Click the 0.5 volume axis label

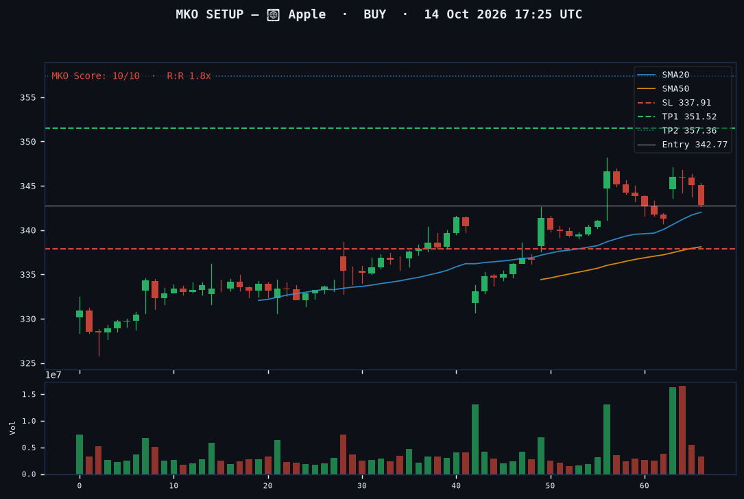[x=29, y=448]
